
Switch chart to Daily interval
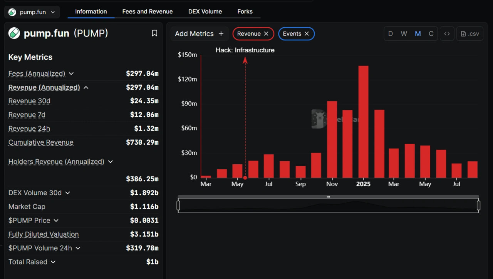(x=390, y=34)
